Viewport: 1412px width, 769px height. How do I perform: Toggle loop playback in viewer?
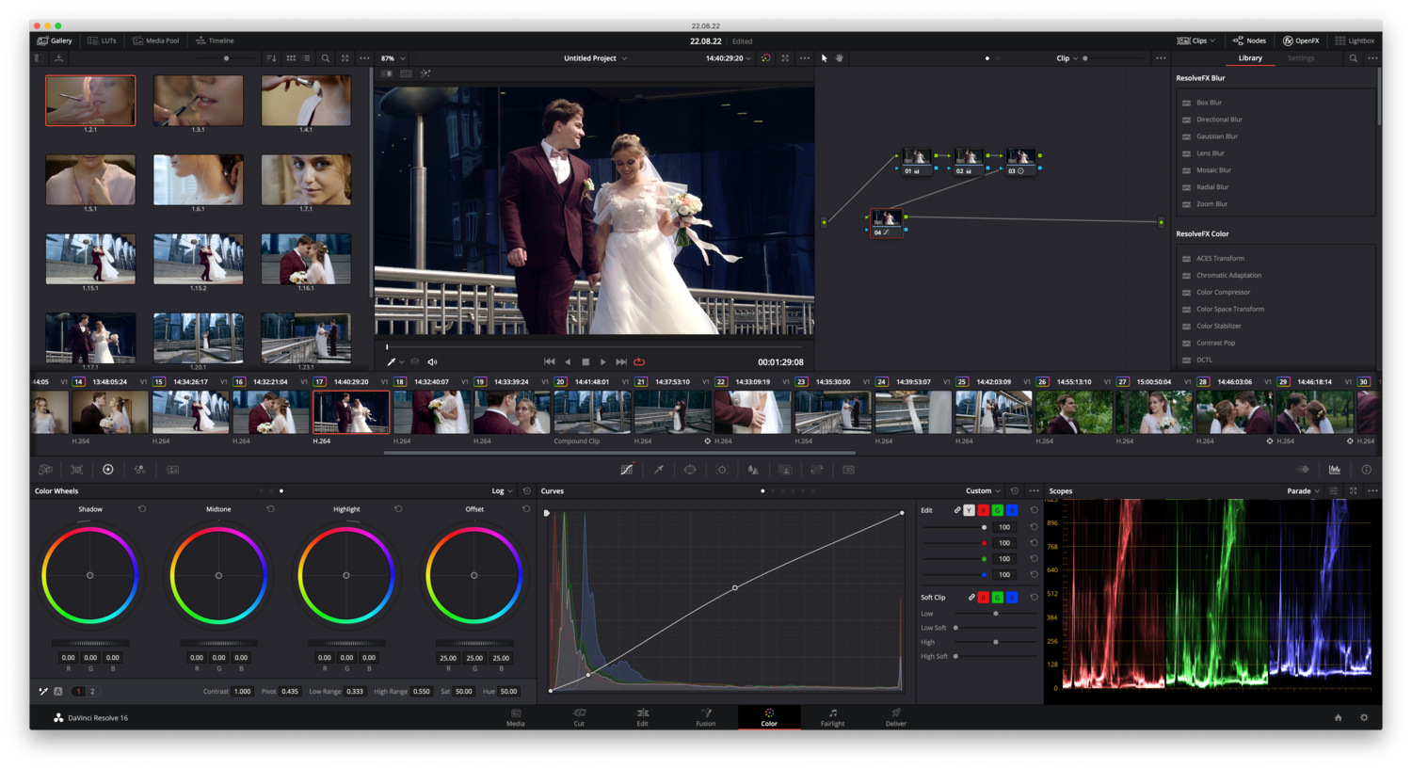point(639,361)
